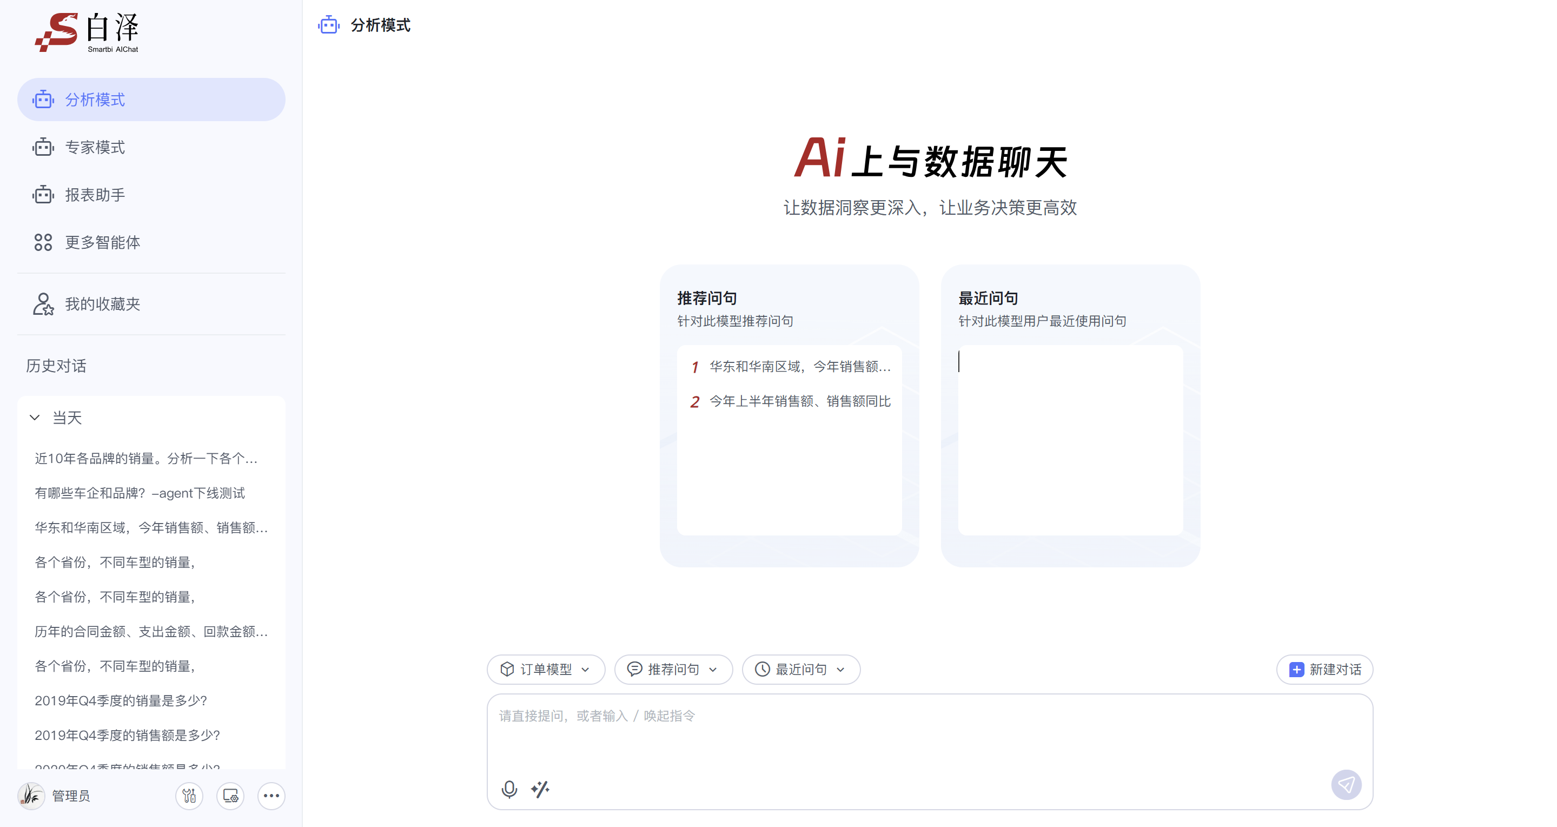This screenshot has width=1557, height=827.
Task: Open 报表助手
Action: (x=151, y=195)
